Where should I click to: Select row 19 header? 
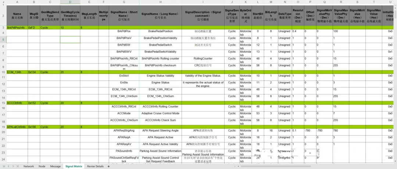(x=3, y=127)
